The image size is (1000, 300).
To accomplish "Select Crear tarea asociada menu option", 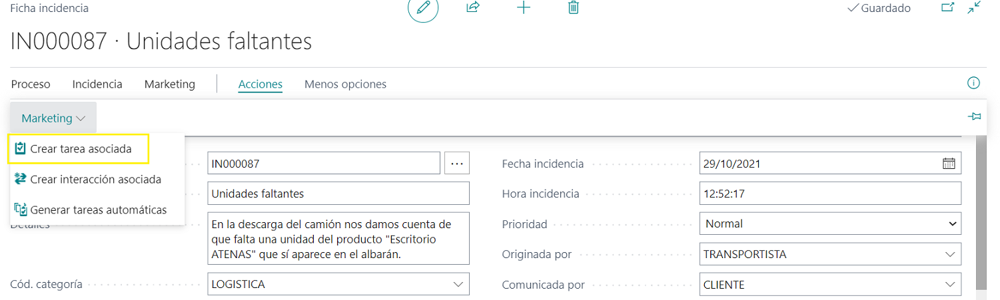I will [x=80, y=149].
